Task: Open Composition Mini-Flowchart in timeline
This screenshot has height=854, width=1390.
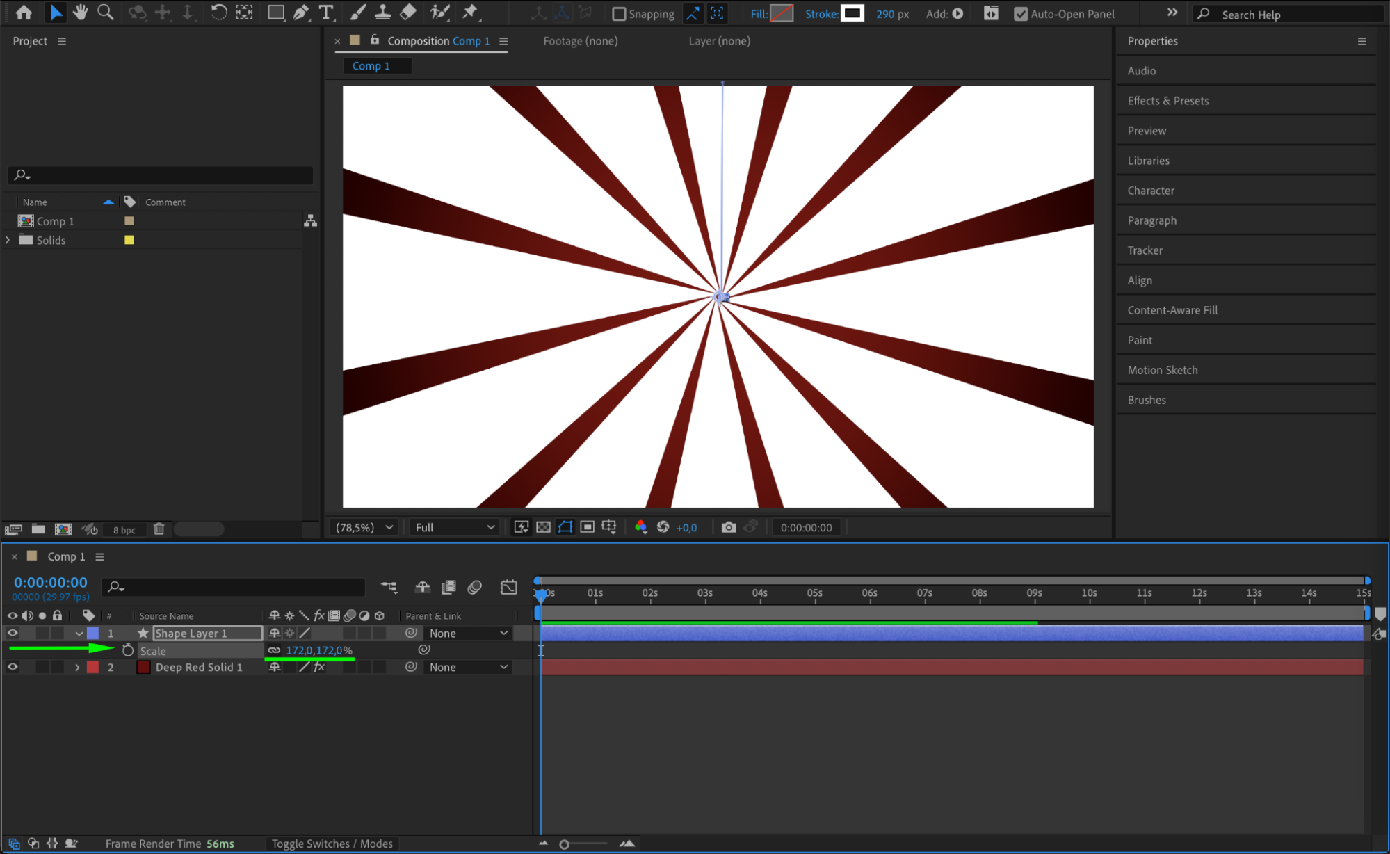Action: pos(389,588)
